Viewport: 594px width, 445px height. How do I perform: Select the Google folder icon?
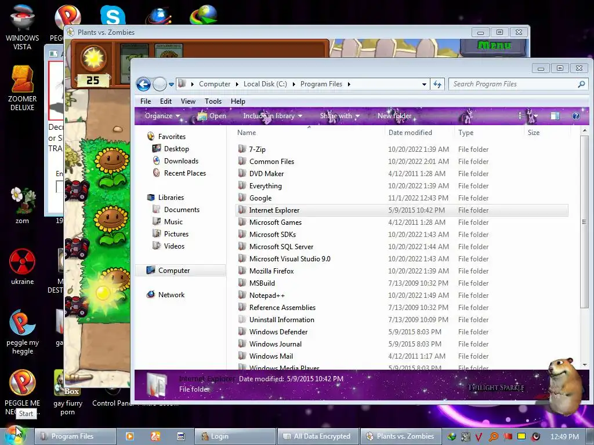pos(242,198)
